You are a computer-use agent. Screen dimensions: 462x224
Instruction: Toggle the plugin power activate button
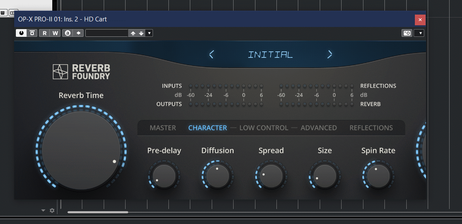(x=21, y=33)
